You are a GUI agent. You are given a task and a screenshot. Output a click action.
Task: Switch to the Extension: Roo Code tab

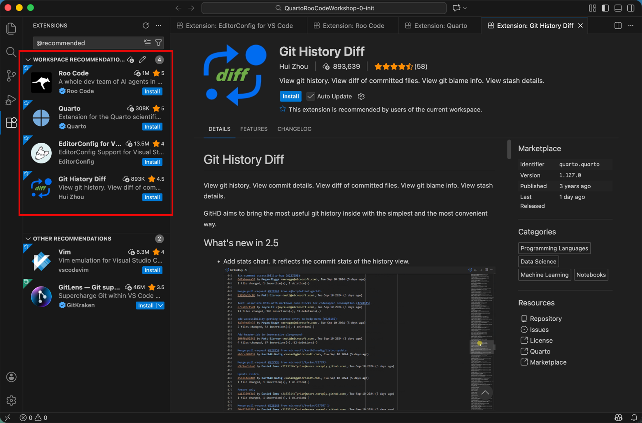[353, 26]
